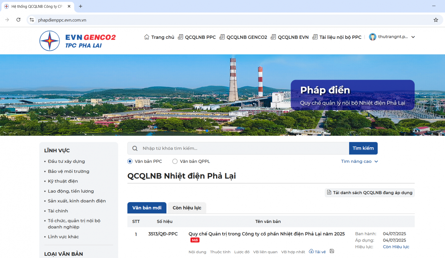Click the browser address bar URL
The height and width of the screenshot is (258, 445).
coord(62,20)
